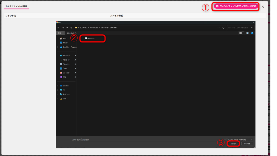The height and width of the screenshot is (156, 277).
Task: Click the pin icon beside ドキュメント
Action: 75,64
